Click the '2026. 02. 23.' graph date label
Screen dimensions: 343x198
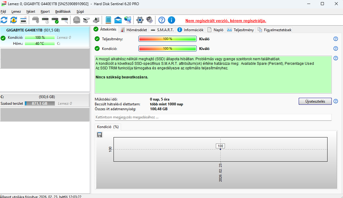click(220, 172)
